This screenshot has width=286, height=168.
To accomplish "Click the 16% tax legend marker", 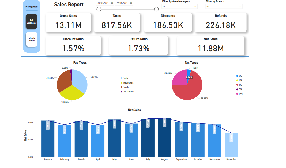I will (x=237, y=94).
